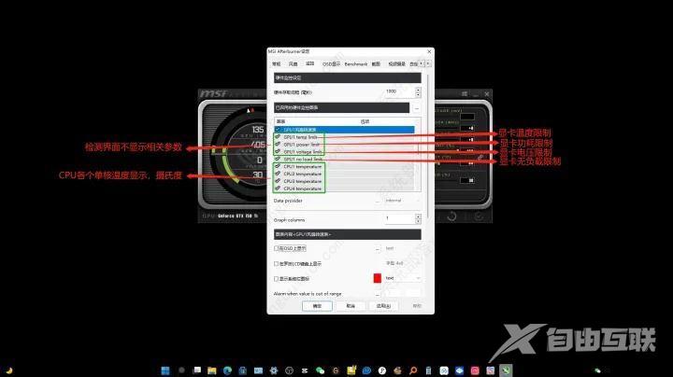Uncheck the GPU1 voltage limit graph

(x=278, y=151)
